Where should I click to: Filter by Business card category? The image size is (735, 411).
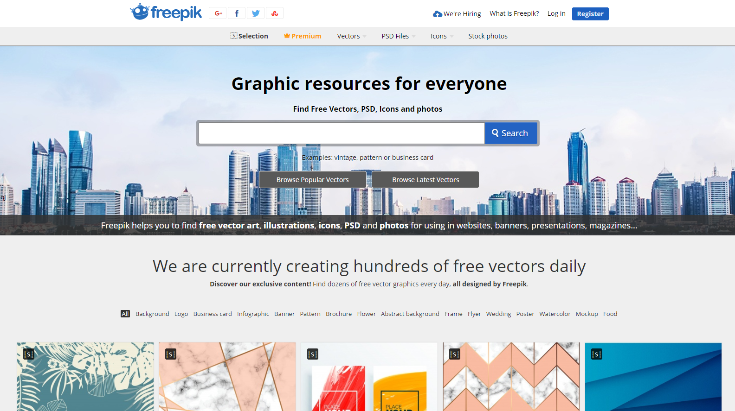click(213, 314)
